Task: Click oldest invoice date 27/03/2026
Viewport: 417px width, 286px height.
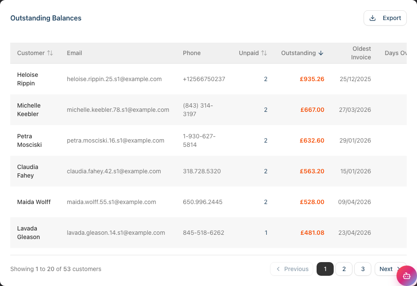Action: [355, 110]
